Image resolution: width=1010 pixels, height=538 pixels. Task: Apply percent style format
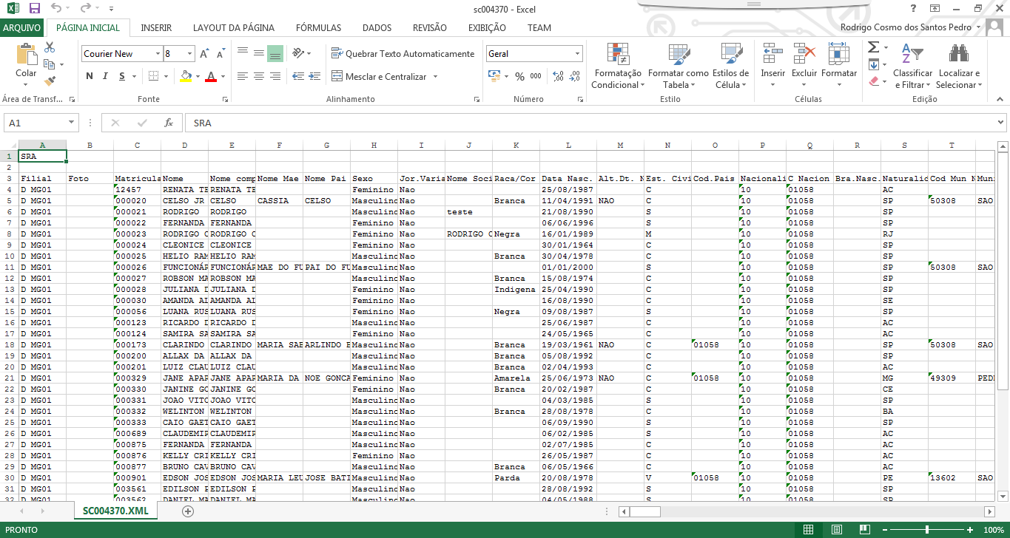click(x=519, y=76)
